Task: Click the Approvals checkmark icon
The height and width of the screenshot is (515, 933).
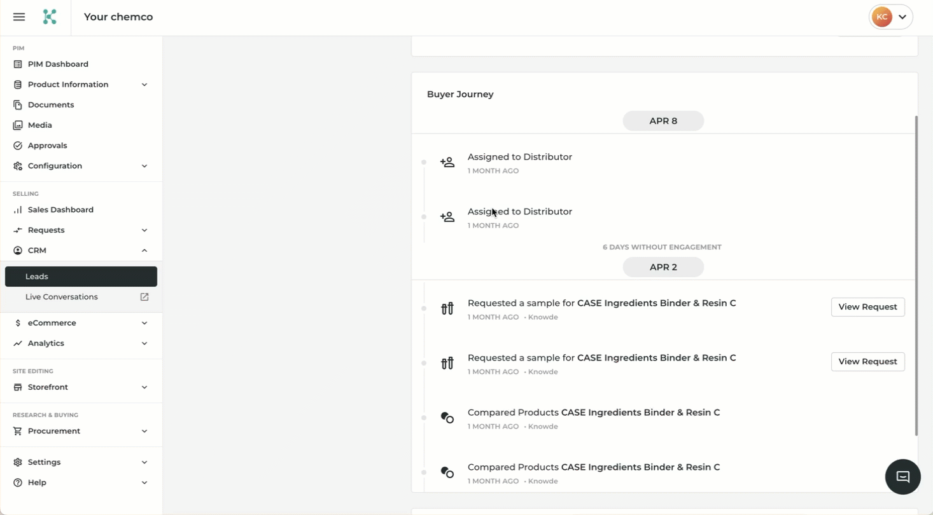Action: click(x=18, y=146)
